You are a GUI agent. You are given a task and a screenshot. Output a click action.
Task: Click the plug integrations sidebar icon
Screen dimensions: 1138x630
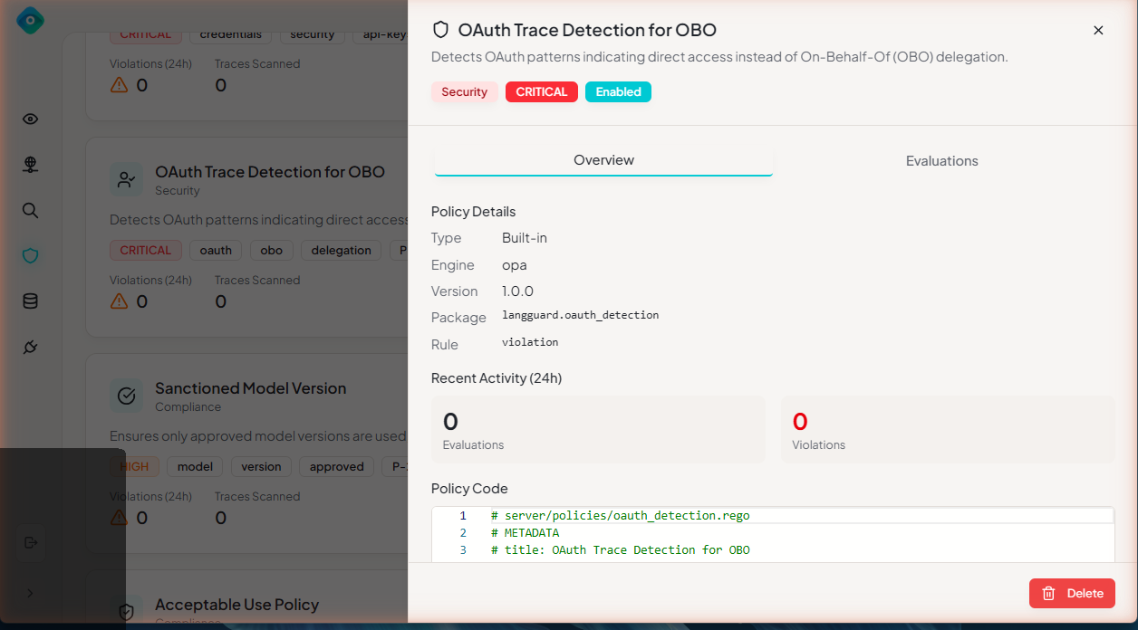pyautogui.click(x=31, y=348)
